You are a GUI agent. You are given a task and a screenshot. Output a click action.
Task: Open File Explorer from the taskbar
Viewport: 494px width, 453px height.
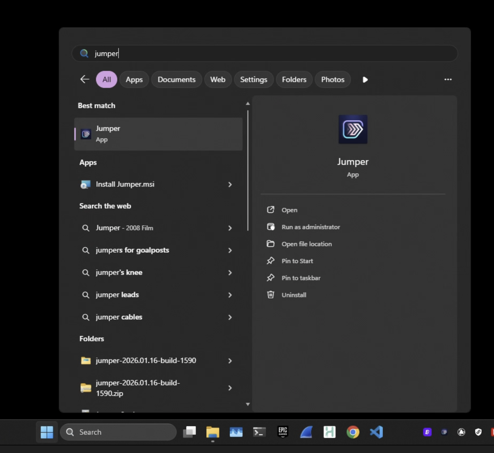point(212,432)
